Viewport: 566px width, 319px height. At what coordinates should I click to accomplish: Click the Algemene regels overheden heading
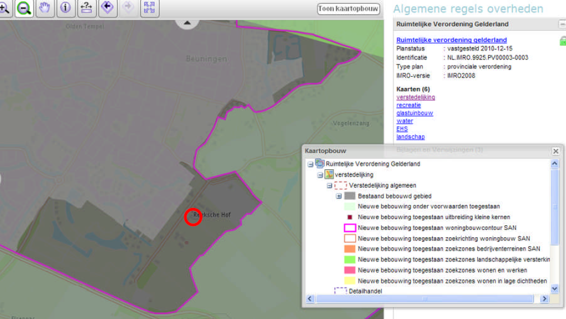click(x=468, y=8)
